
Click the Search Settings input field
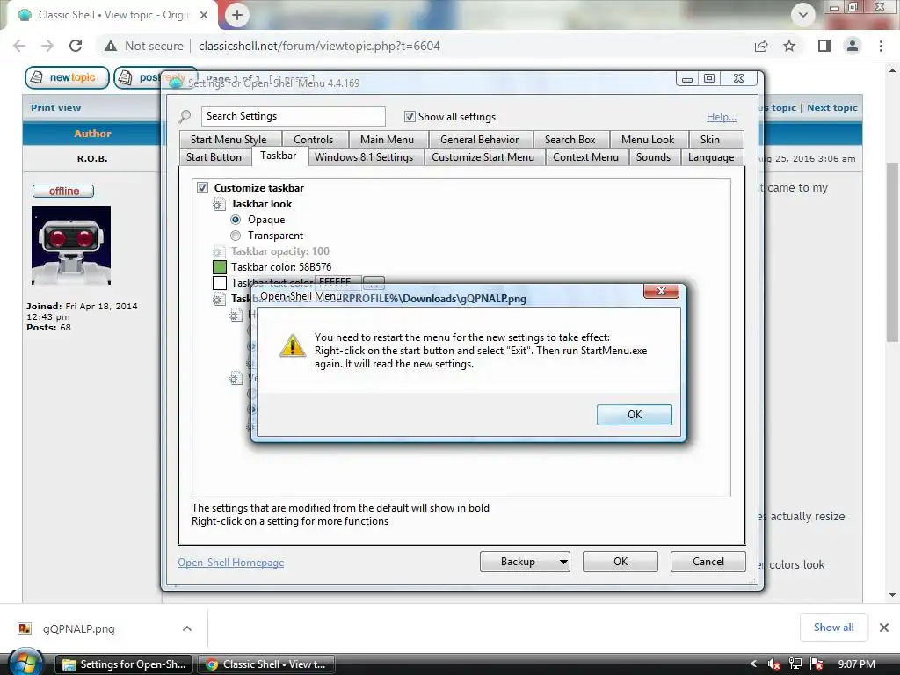pyautogui.click(x=294, y=117)
